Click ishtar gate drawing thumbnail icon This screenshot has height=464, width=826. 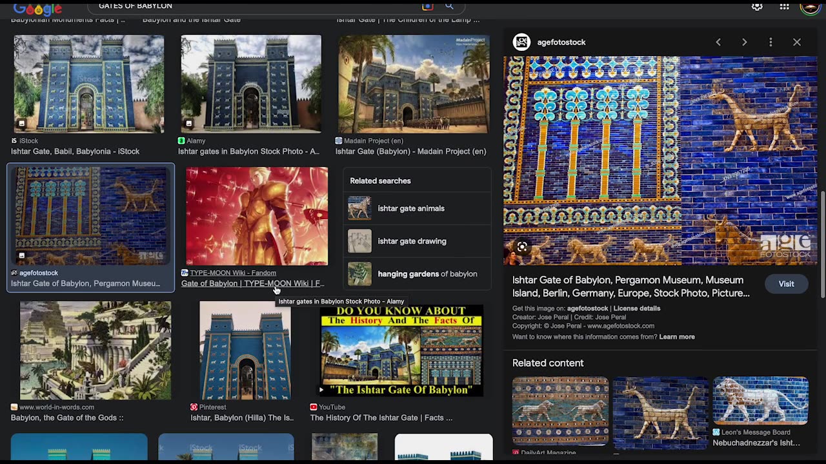tap(359, 241)
